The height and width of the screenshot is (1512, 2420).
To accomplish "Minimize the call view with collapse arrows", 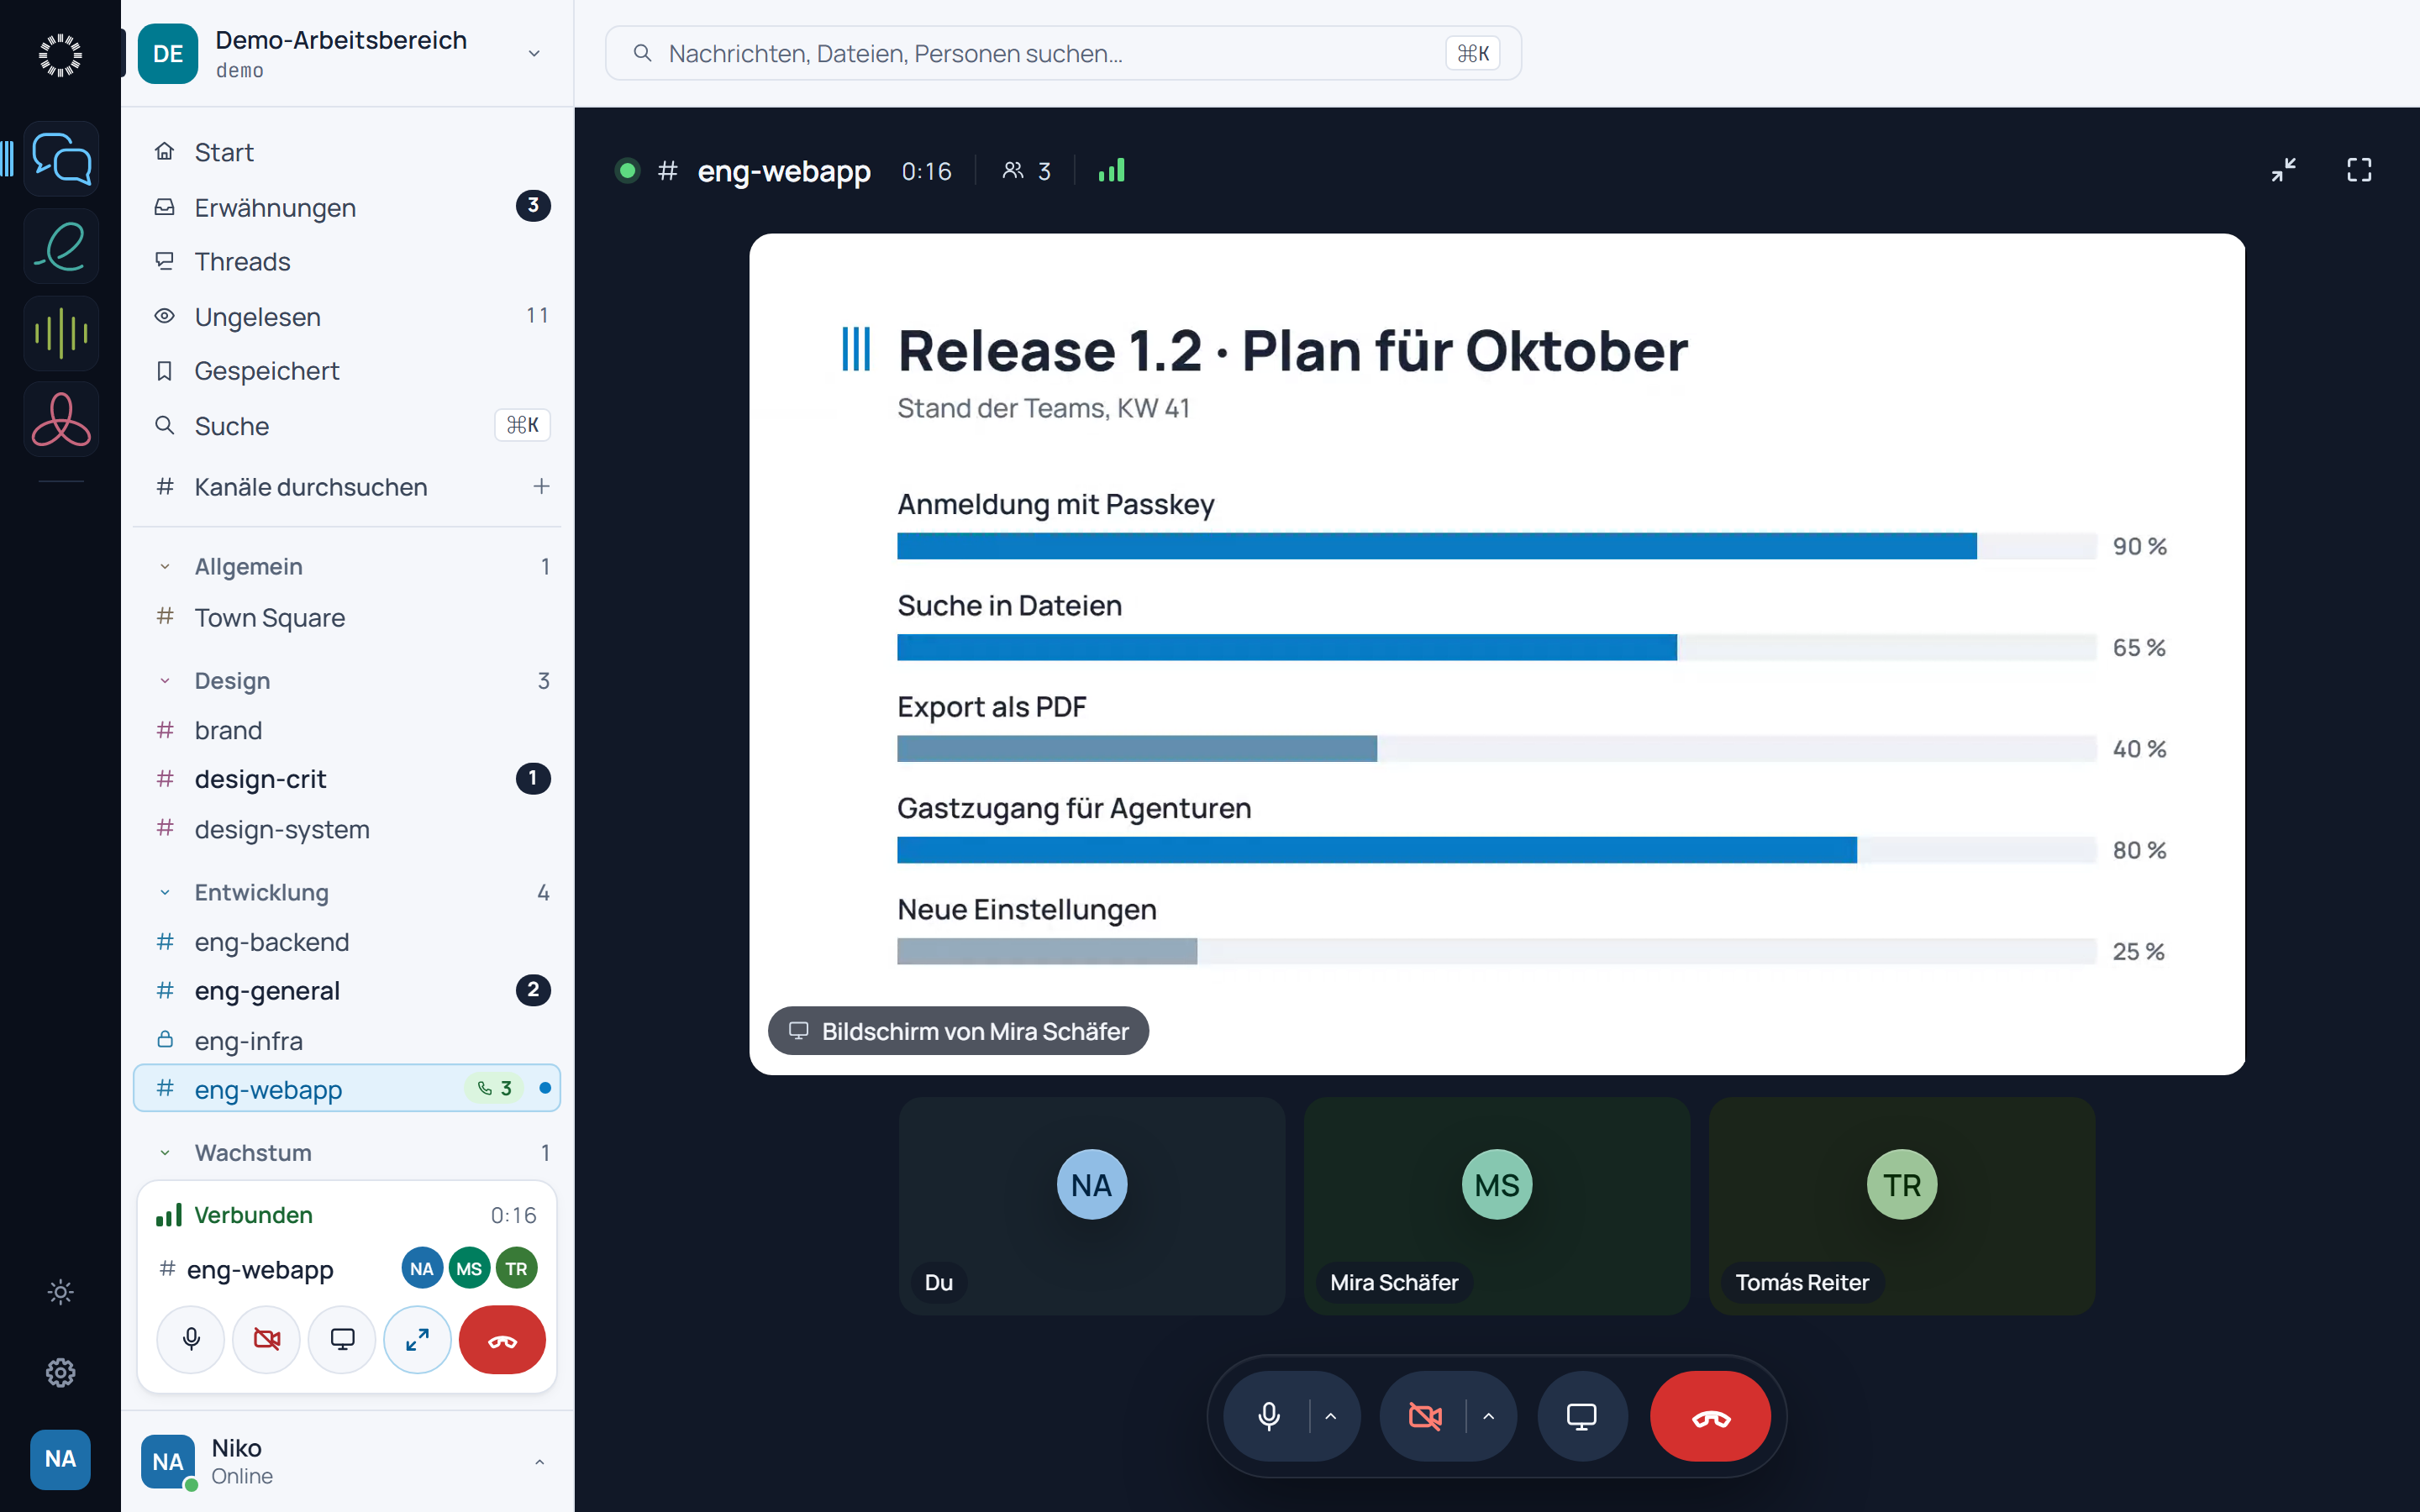I will (x=2283, y=170).
